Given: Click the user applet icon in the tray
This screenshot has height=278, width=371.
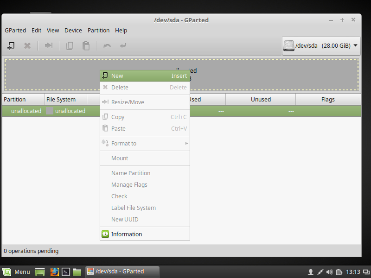Looking at the screenshot, I should tap(311, 272).
